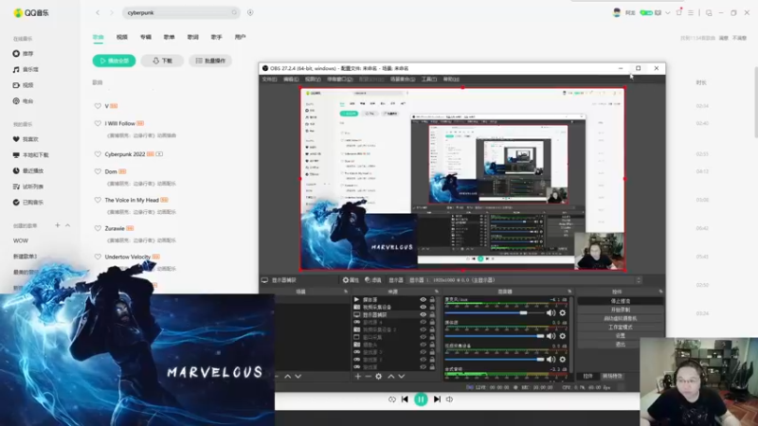Open 麦克风/Aux mixer settings gear

tap(562, 313)
